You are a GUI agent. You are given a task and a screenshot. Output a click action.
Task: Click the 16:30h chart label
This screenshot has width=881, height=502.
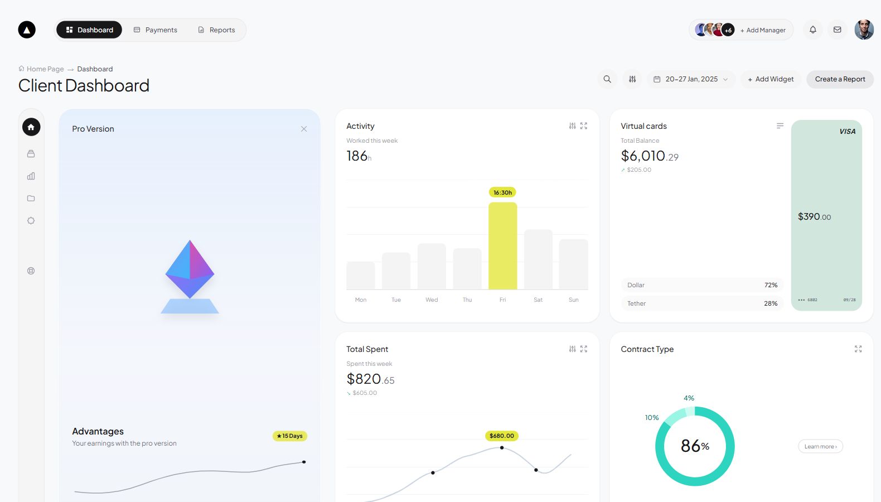[x=502, y=192]
